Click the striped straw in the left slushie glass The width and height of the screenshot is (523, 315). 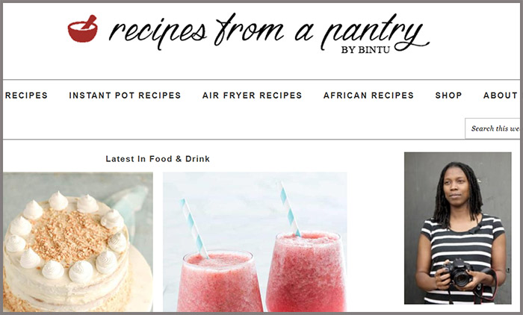point(194,228)
